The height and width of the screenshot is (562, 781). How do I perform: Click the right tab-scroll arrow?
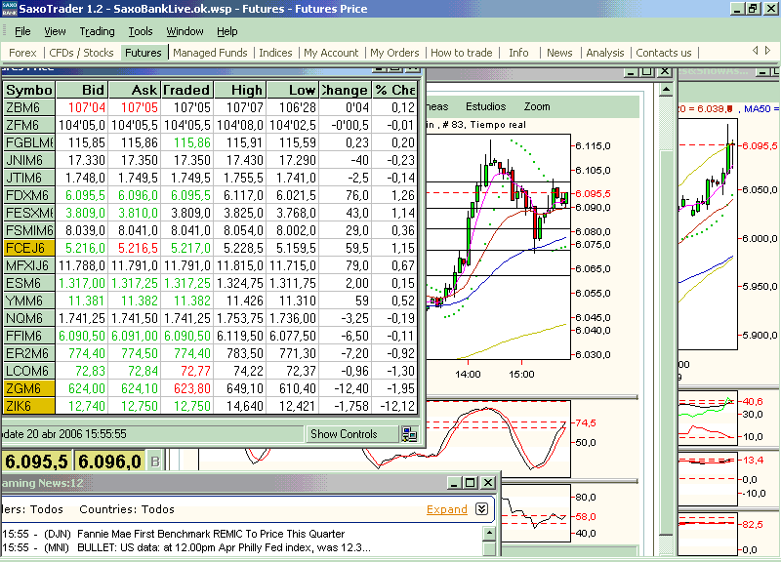tap(767, 51)
